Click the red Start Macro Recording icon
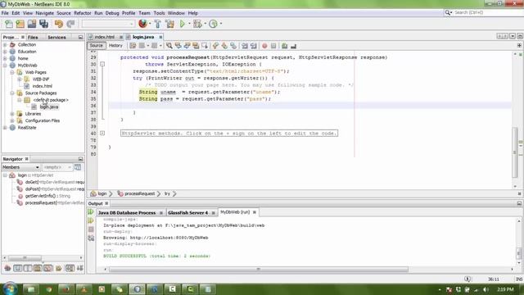Image resolution: width=524 pixels, height=295 pixels. pos(264,46)
